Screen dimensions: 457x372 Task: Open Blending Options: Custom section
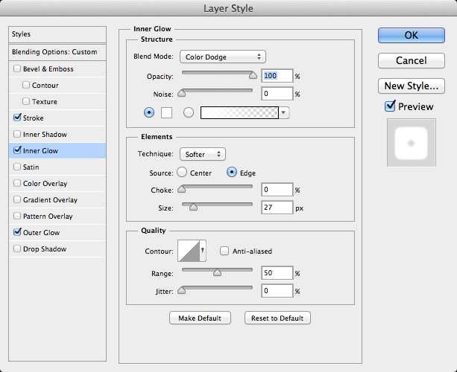coord(54,52)
